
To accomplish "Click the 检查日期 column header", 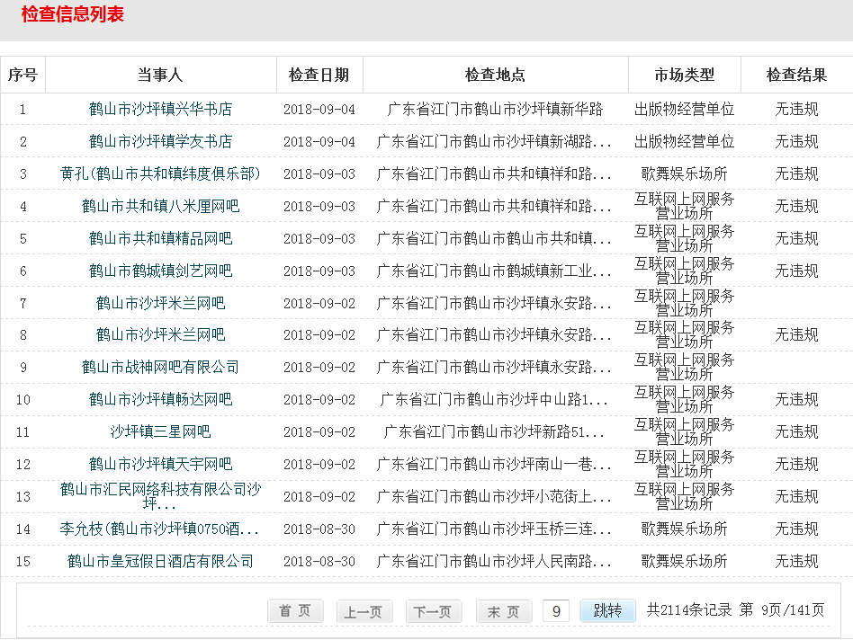I will [x=319, y=75].
